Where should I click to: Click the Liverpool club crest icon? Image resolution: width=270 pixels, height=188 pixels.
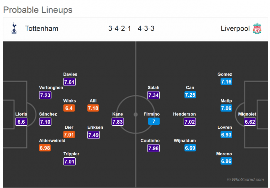click(257, 28)
